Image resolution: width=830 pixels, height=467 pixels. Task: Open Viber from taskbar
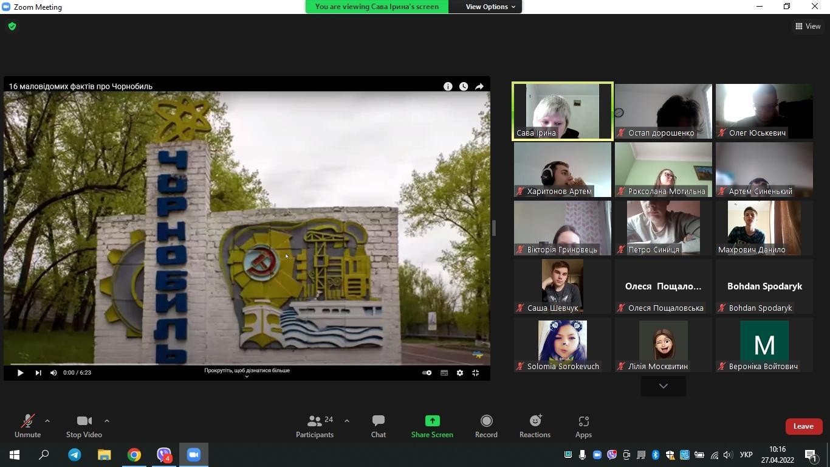click(164, 455)
